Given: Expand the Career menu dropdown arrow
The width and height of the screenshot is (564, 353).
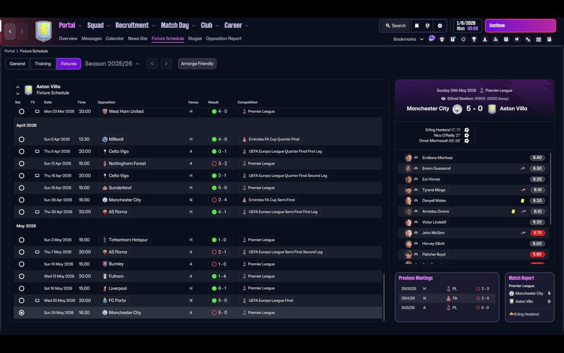Looking at the screenshot, I should click(247, 26).
